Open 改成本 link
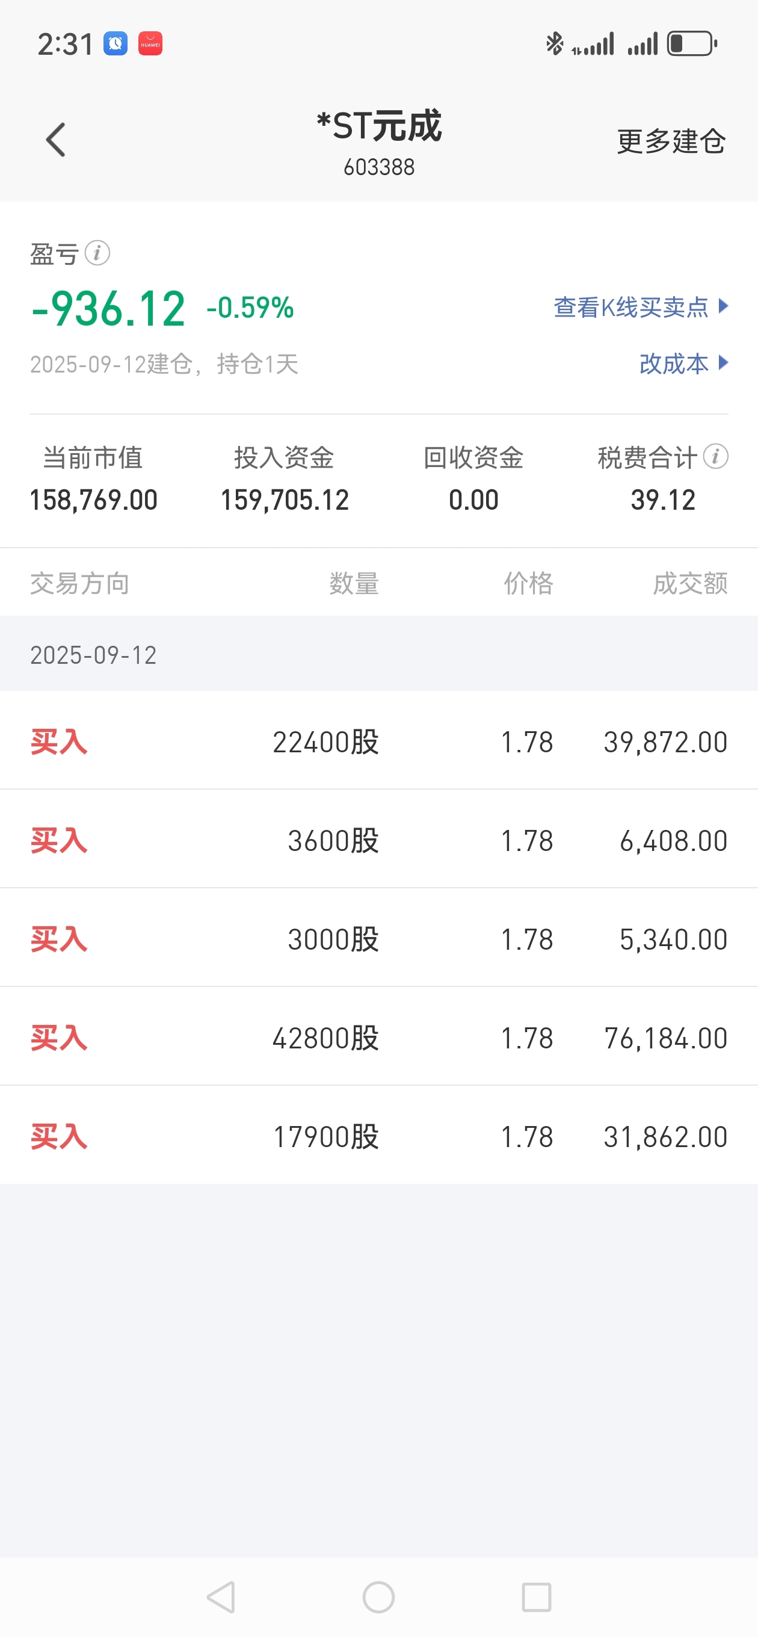The image size is (758, 1637). [674, 364]
